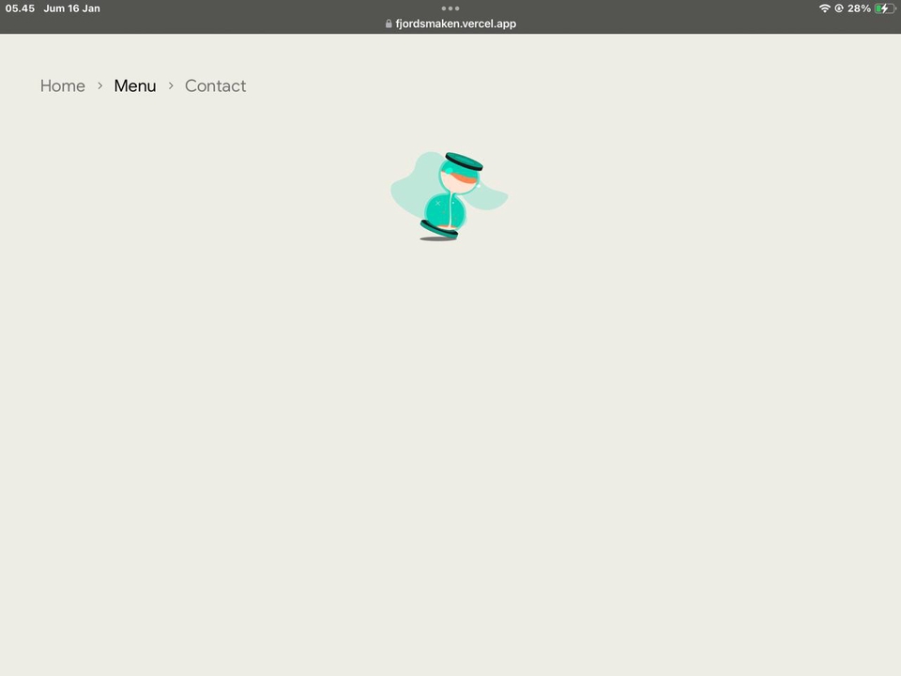Open the Menu breadcrumb item

coord(135,85)
